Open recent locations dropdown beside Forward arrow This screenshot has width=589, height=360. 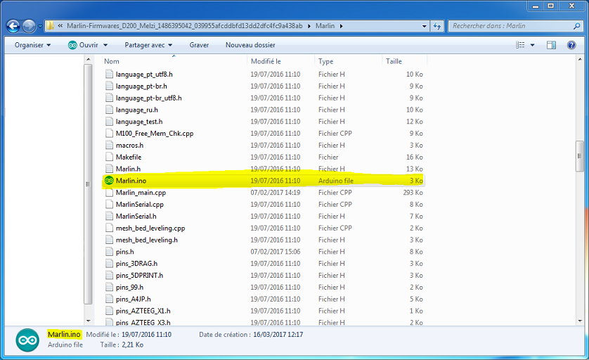coord(40,26)
